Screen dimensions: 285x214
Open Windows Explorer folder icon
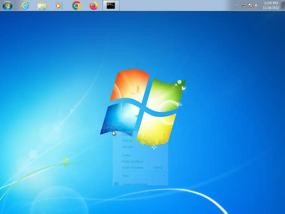tap(42, 6)
